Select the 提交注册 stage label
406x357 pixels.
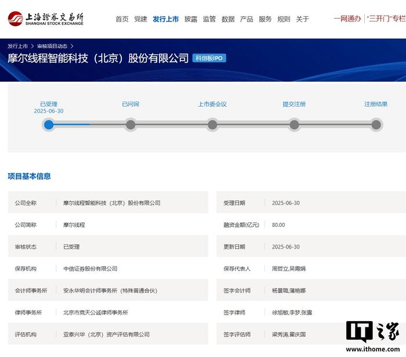294,104
